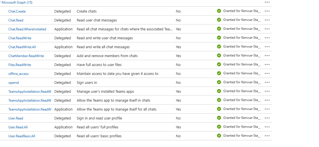Viewport: 319px width, 147px height.
Task: Click Granted for Kenvue status on Chat.Create row
Action: coord(242,11)
